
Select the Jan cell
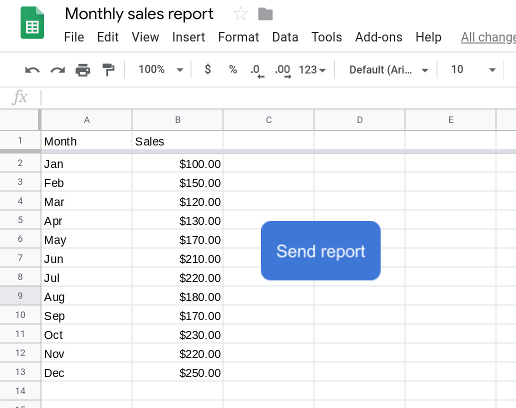[x=86, y=163]
